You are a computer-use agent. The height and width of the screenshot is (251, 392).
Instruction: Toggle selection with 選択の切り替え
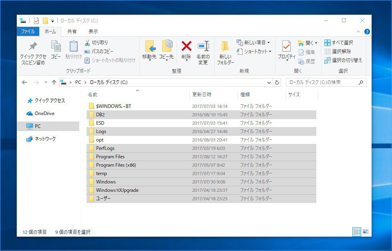pyautogui.click(x=343, y=60)
